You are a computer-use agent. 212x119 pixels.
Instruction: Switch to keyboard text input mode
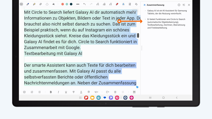point(21,4)
